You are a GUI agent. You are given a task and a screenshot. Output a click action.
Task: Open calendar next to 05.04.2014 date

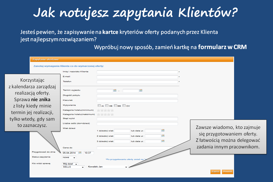[x=80, y=153]
